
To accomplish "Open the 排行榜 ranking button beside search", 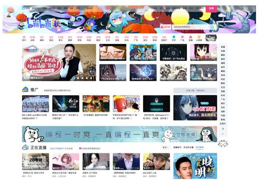I will click(x=165, y=27).
